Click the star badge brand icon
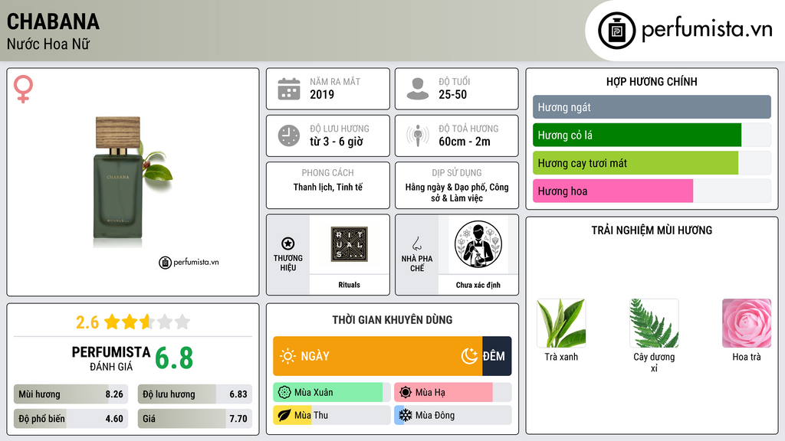The width and height of the screenshot is (785, 441). pos(288,243)
